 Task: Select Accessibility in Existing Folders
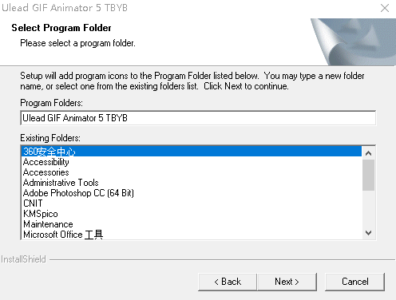pos(192,162)
